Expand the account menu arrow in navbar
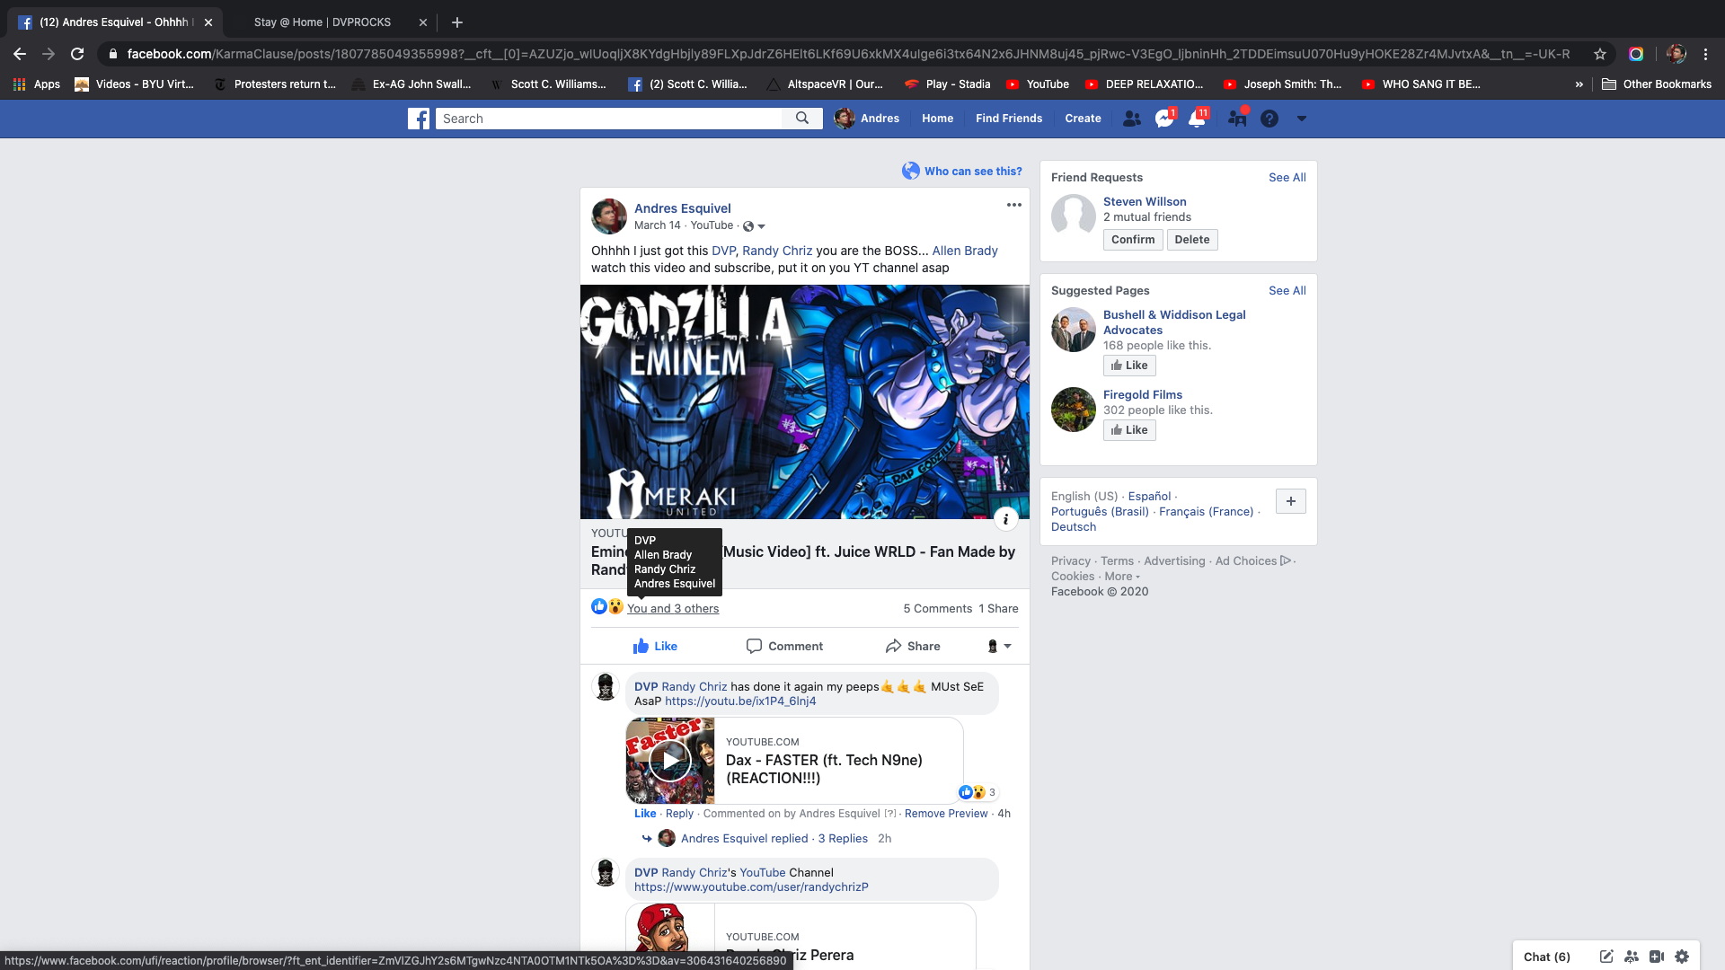1725x970 pixels. pyautogui.click(x=1301, y=119)
